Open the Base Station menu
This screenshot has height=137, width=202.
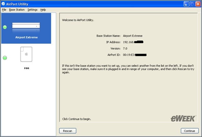point(17,10)
